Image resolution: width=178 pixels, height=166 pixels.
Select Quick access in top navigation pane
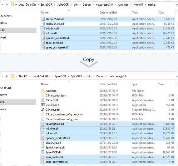6,16
